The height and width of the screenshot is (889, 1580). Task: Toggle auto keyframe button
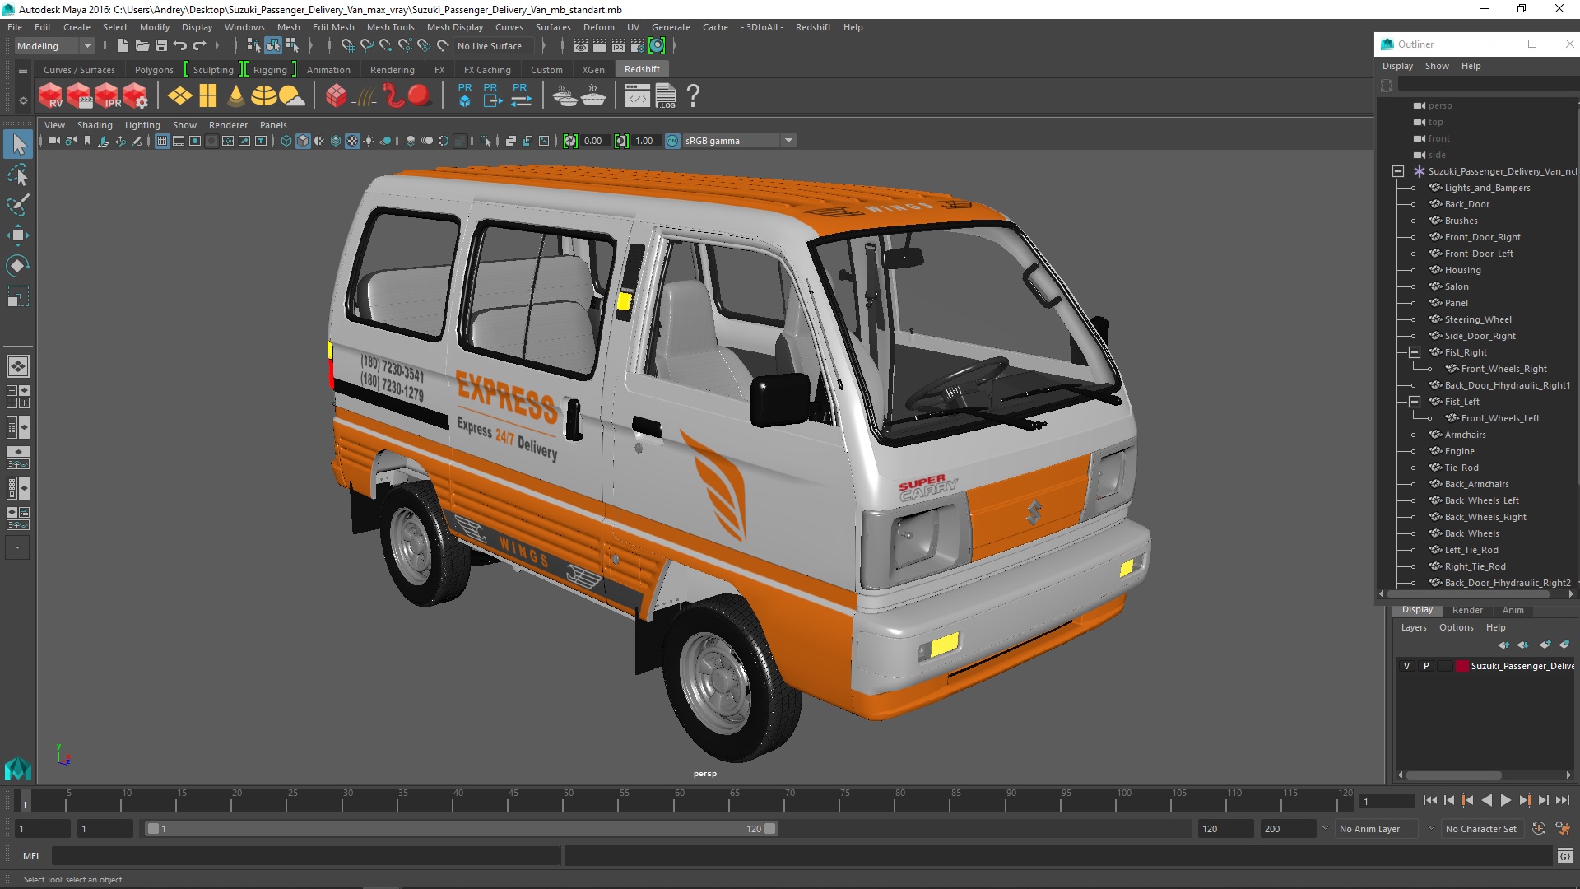click(1539, 829)
